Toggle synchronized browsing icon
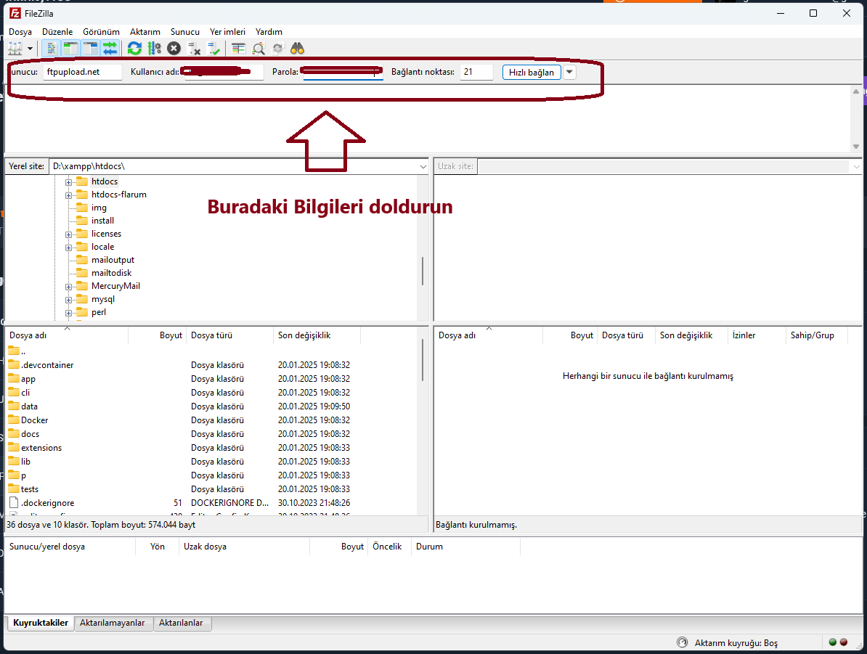The image size is (867, 654). tap(277, 49)
